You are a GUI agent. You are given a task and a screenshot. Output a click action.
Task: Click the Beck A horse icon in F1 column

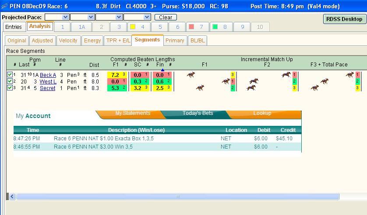point(191,75)
